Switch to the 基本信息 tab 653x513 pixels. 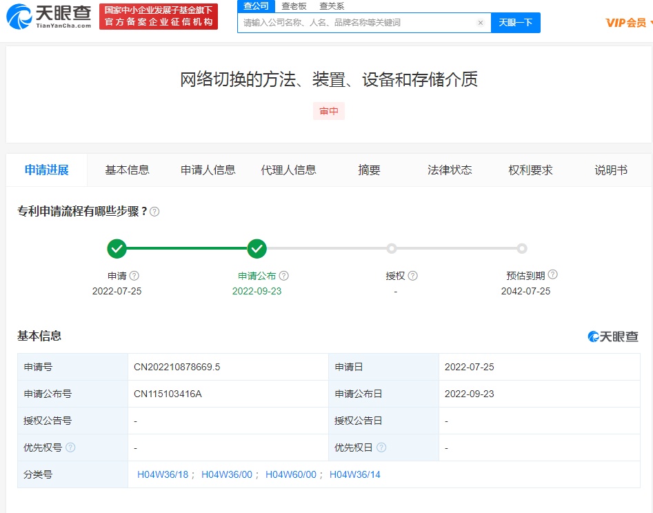(127, 170)
